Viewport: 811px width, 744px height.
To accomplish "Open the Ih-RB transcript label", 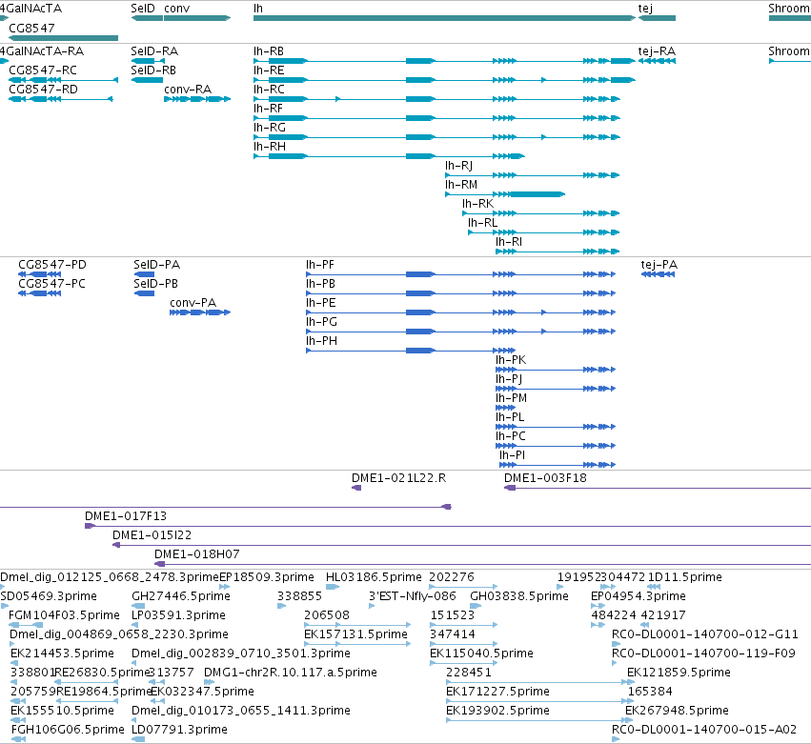I will point(269,51).
